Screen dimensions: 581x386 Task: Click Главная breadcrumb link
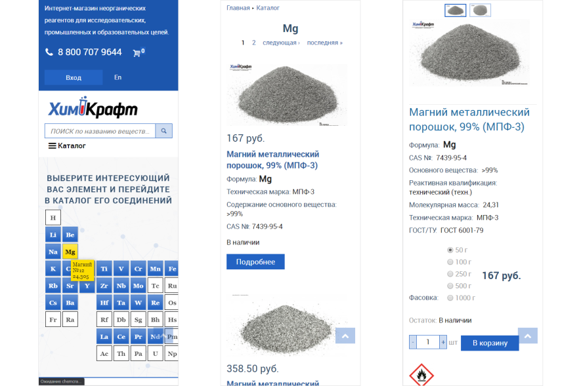click(238, 8)
